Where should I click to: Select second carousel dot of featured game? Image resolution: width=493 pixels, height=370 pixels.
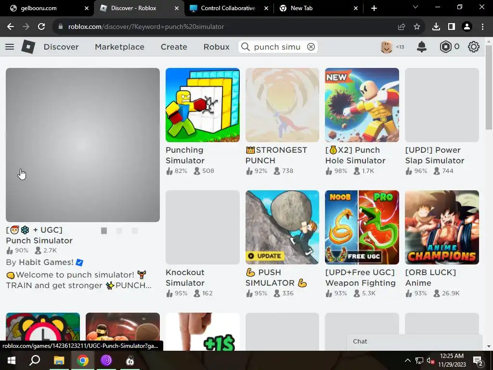click(x=119, y=231)
